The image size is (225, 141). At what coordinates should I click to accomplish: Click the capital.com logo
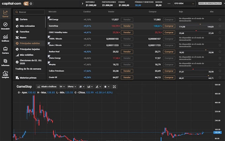point(12,3)
